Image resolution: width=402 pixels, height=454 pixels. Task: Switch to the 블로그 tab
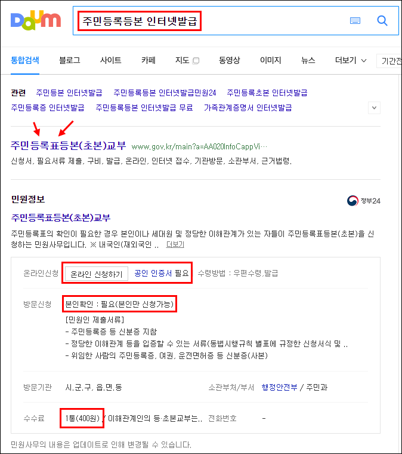point(69,60)
